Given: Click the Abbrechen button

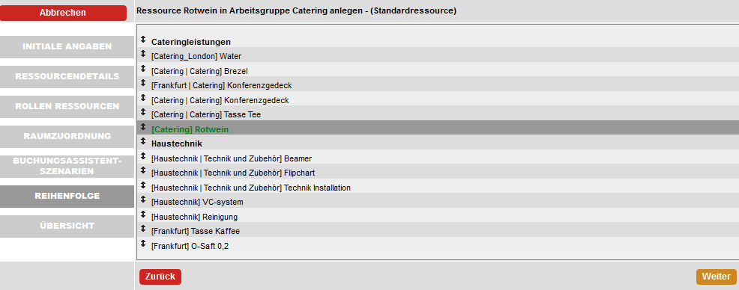Looking at the screenshot, I should 63,13.
